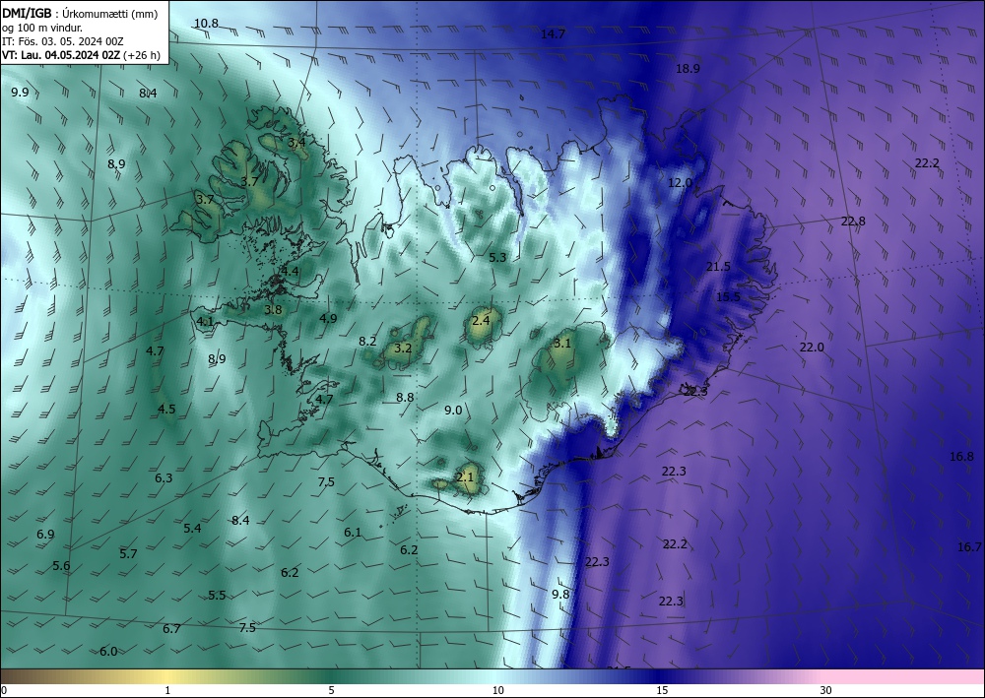Click the 22.0 value on the map
The height and width of the screenshot is (698, 985).
[812, 348]
